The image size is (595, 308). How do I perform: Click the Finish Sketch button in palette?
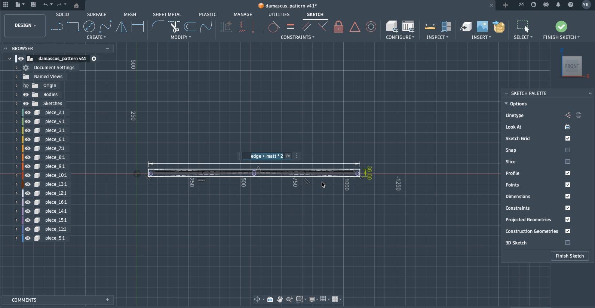click(x=570, y=256)
